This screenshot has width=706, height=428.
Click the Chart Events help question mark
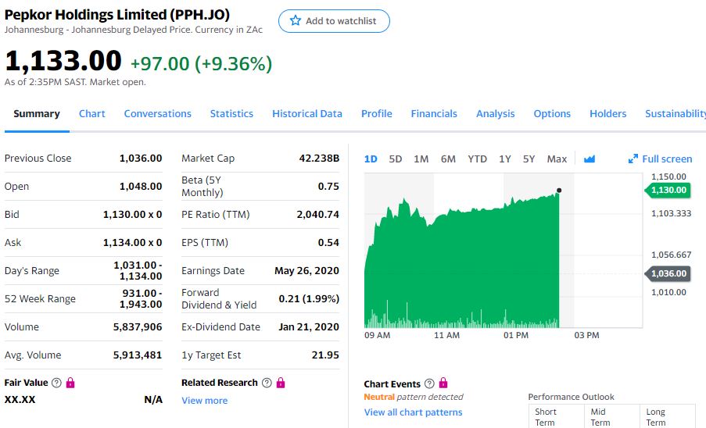click(428, 383)
